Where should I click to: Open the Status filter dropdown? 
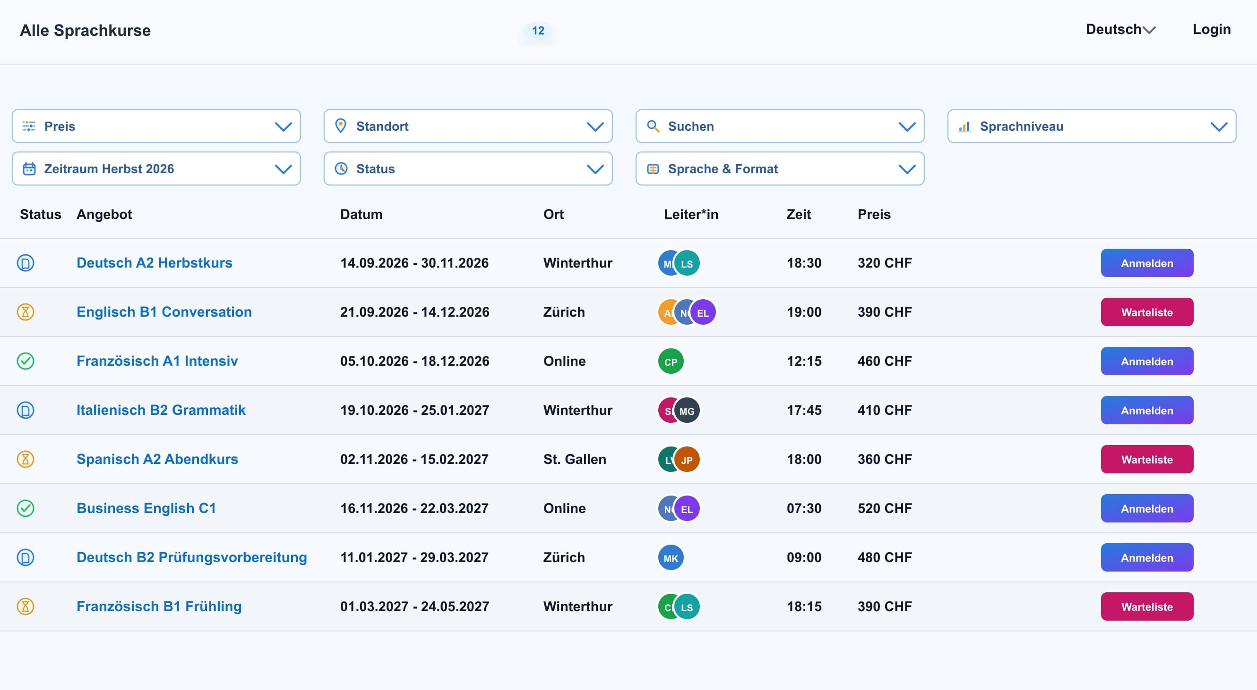pyautogui.click(x=468, y=168)
